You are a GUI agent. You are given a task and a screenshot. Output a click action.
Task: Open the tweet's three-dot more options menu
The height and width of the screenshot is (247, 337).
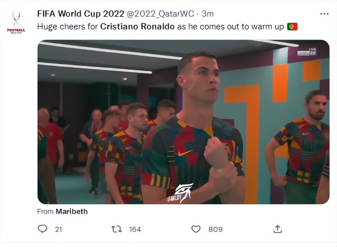pos(324,14)
